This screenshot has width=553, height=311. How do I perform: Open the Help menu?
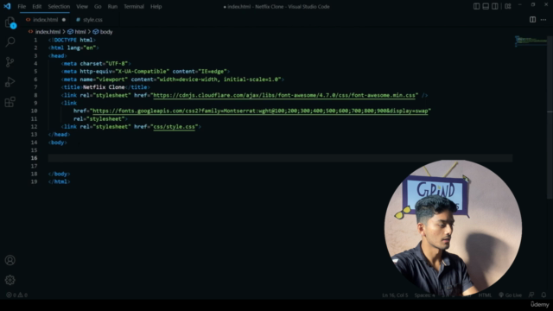[x=156, y=6]
